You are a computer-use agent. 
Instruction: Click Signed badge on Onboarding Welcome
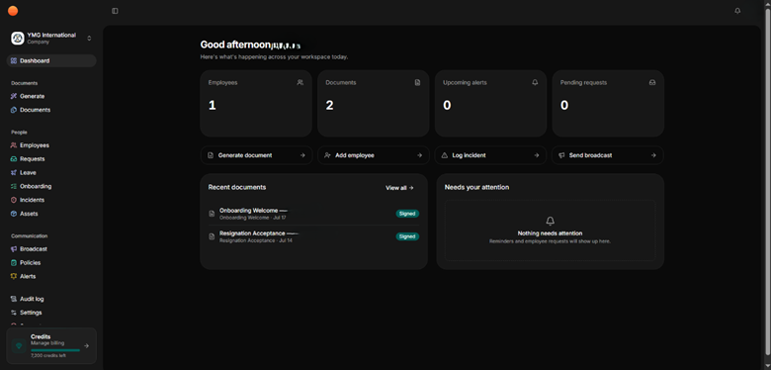[407, 214]
